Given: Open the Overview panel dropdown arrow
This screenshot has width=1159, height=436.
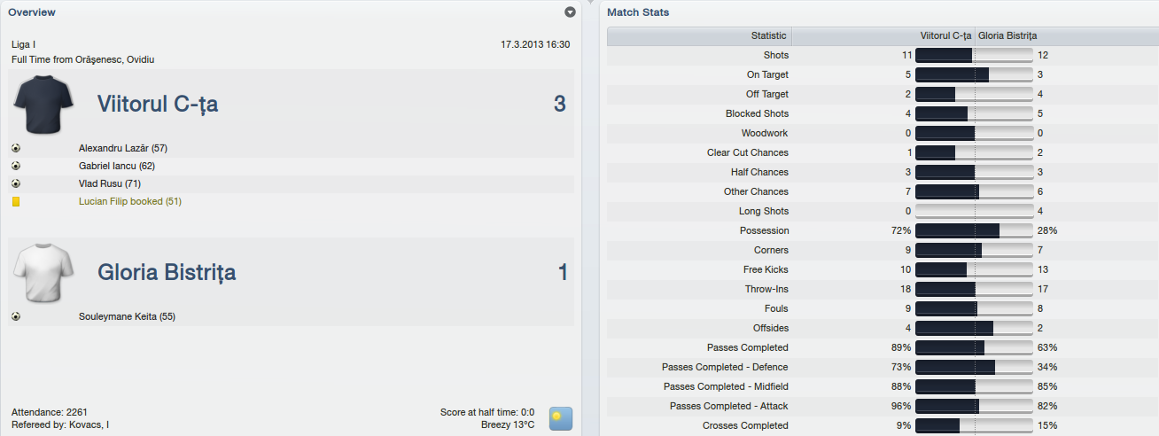Looking at the screenshot, I should pos(570,12).
